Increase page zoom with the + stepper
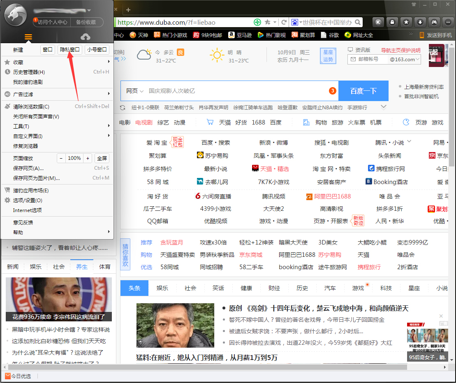Image resolution: width=456 pixels, height=383 pixels. pyautogui.click(x=88, y=158)
